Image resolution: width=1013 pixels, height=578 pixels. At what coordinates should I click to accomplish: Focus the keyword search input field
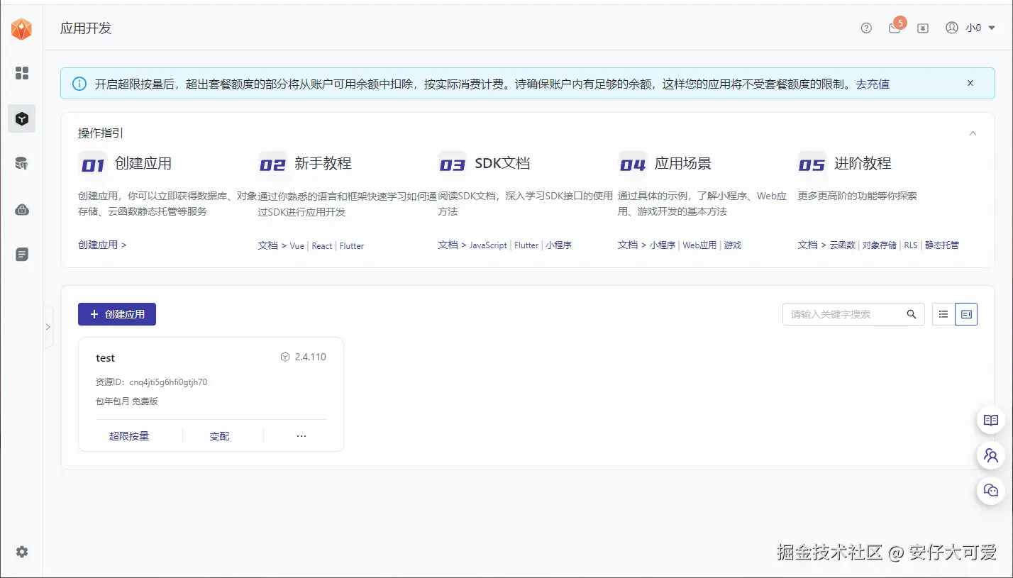pyautogui.click(x=844, y=314)
